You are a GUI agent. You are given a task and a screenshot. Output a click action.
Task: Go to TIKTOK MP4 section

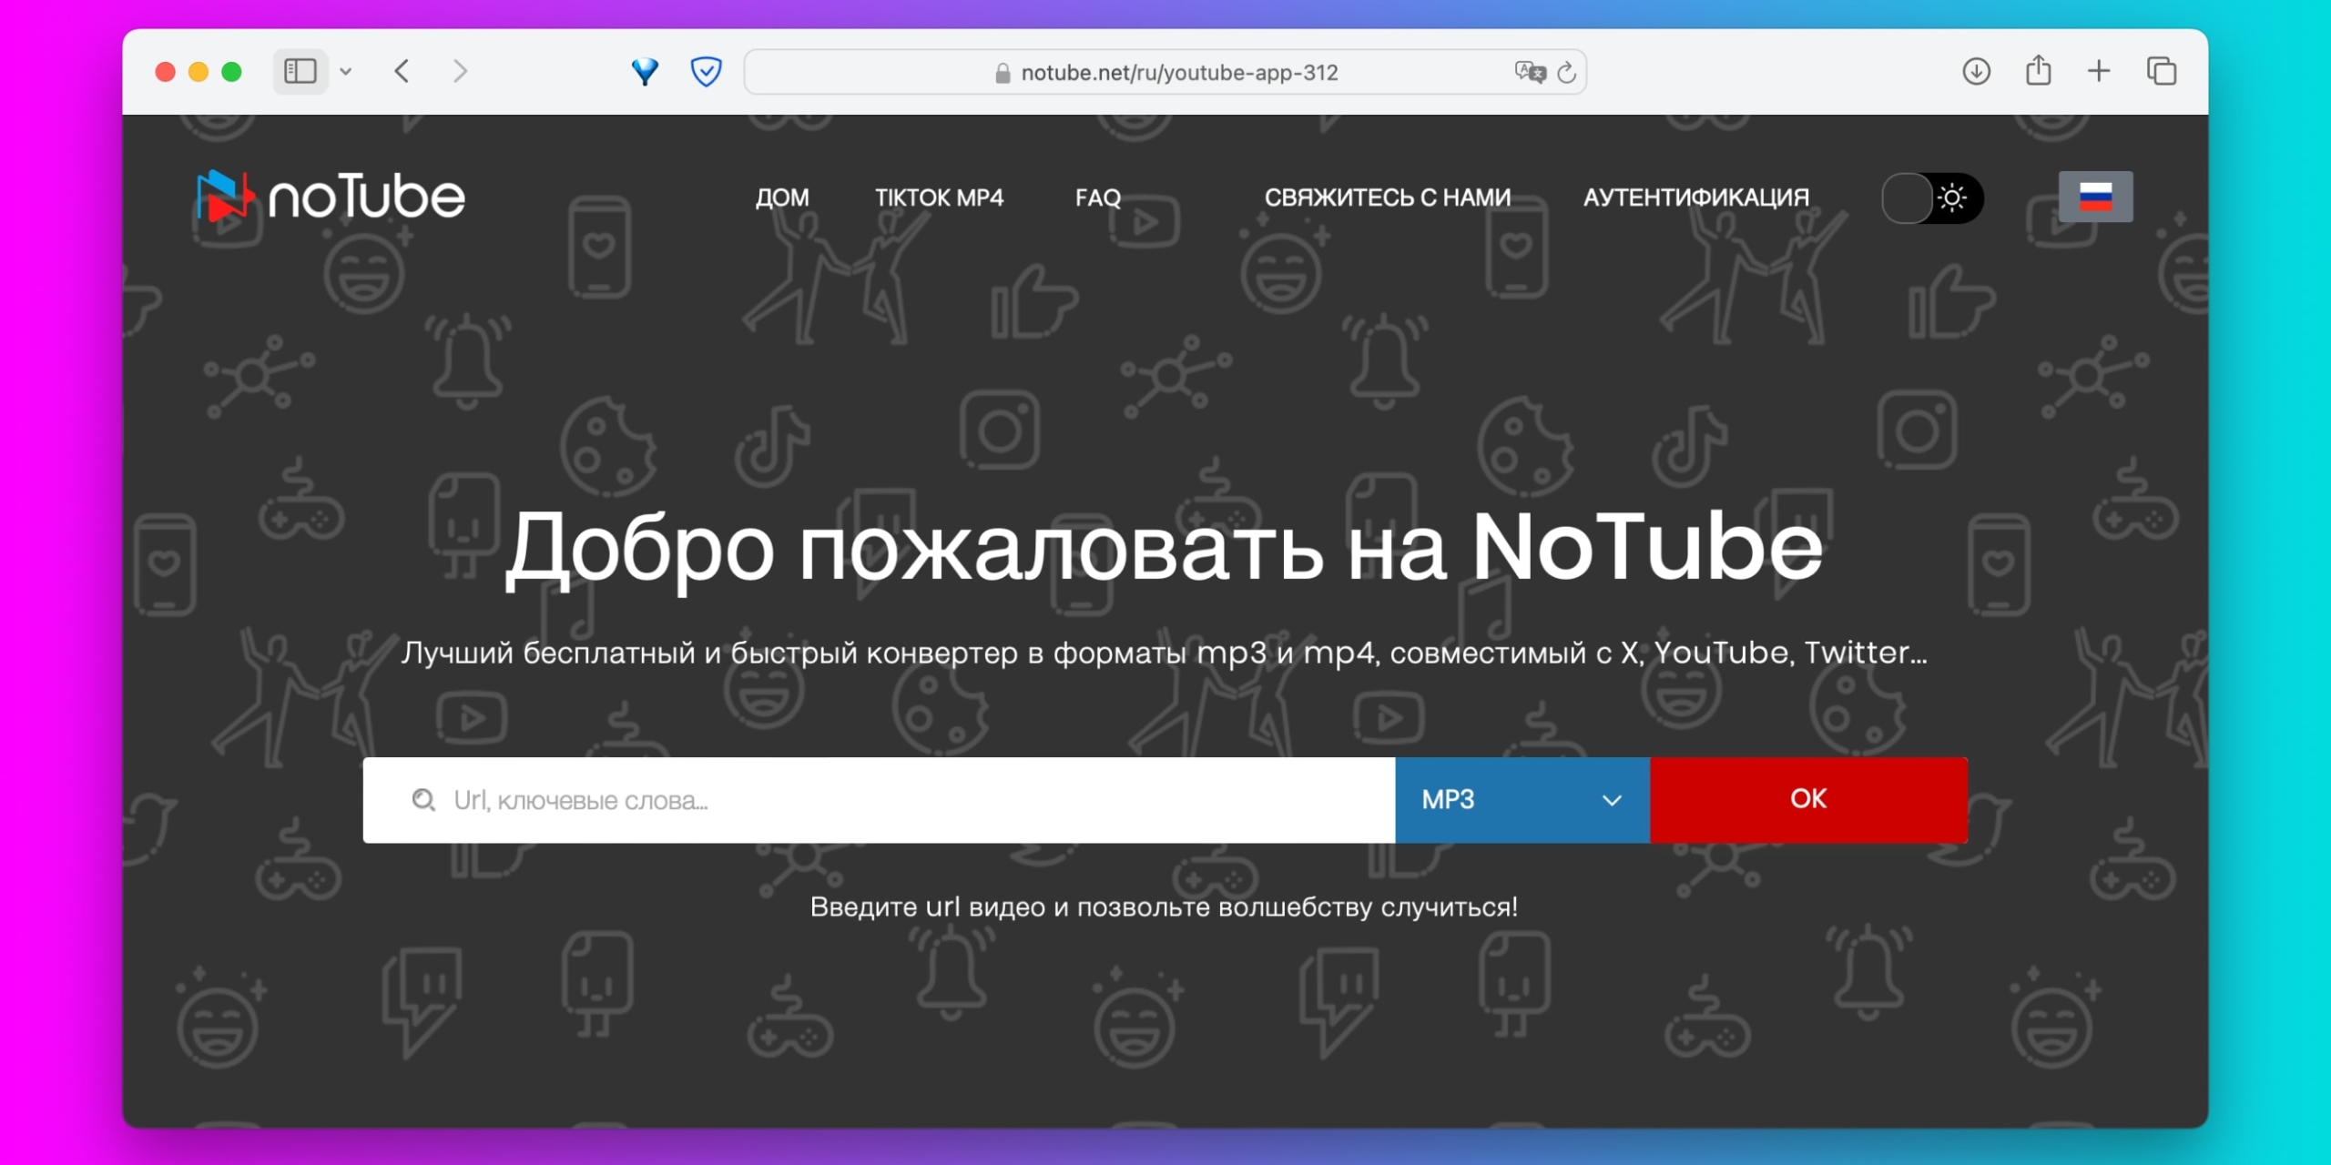coord(938,198)
